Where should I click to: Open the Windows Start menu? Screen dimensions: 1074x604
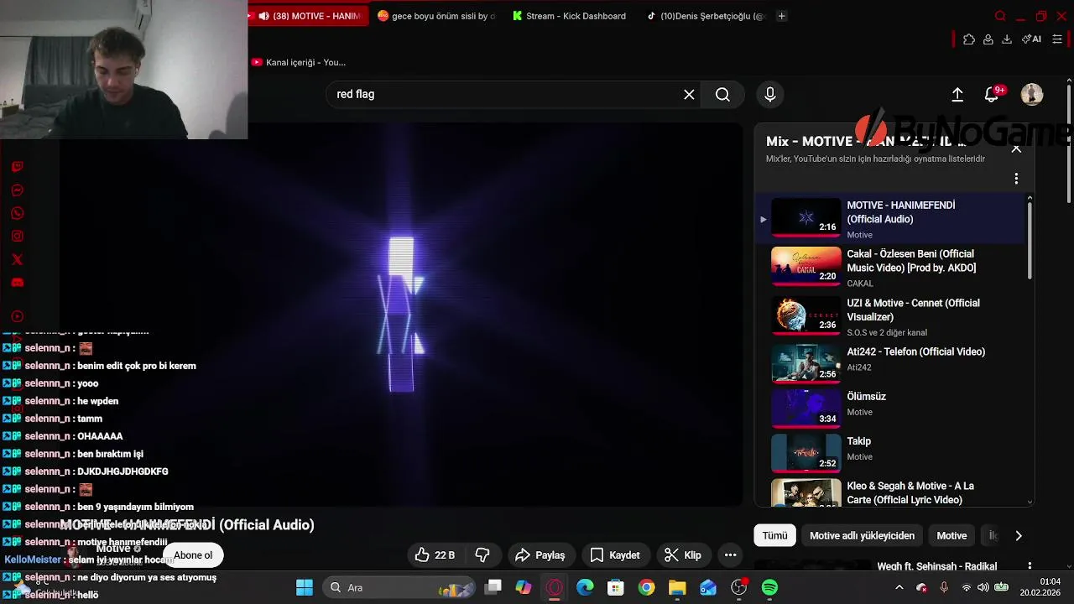point(304,587)
